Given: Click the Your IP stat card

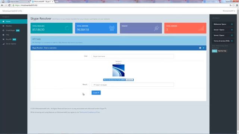Looking at the screenshot, I should (141, 28).
